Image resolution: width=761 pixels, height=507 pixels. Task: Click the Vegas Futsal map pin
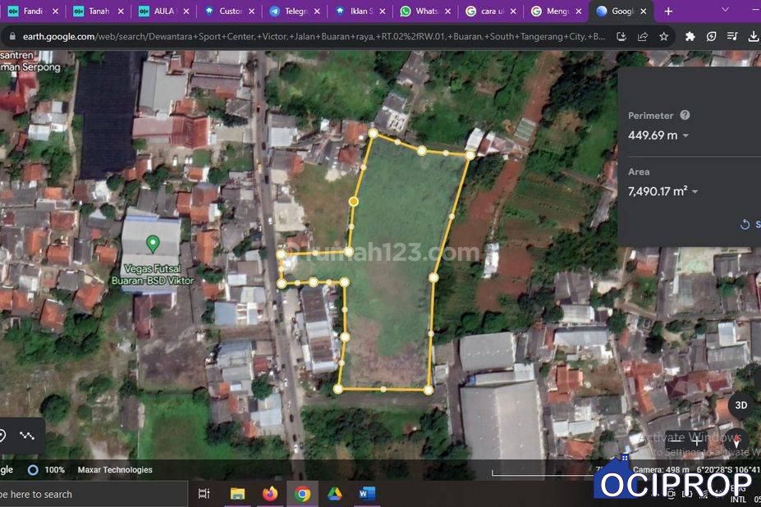click(x=152, y=243)
